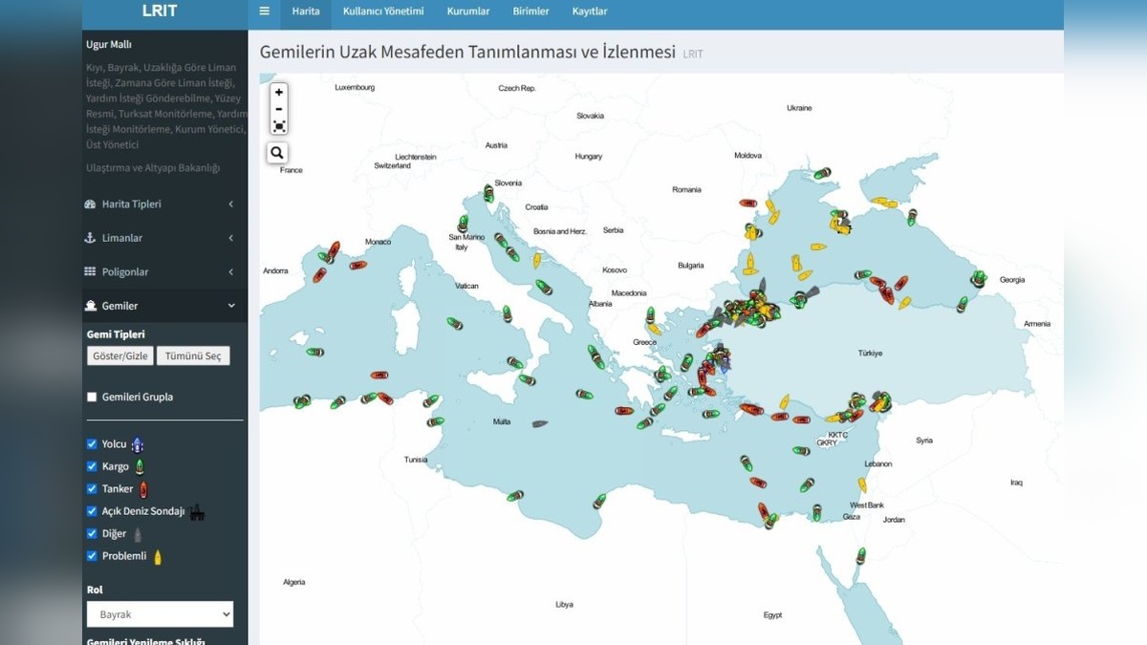Enable the Gemileri Grupla checkbox
1147x645 pixels.
pos(92,398)
